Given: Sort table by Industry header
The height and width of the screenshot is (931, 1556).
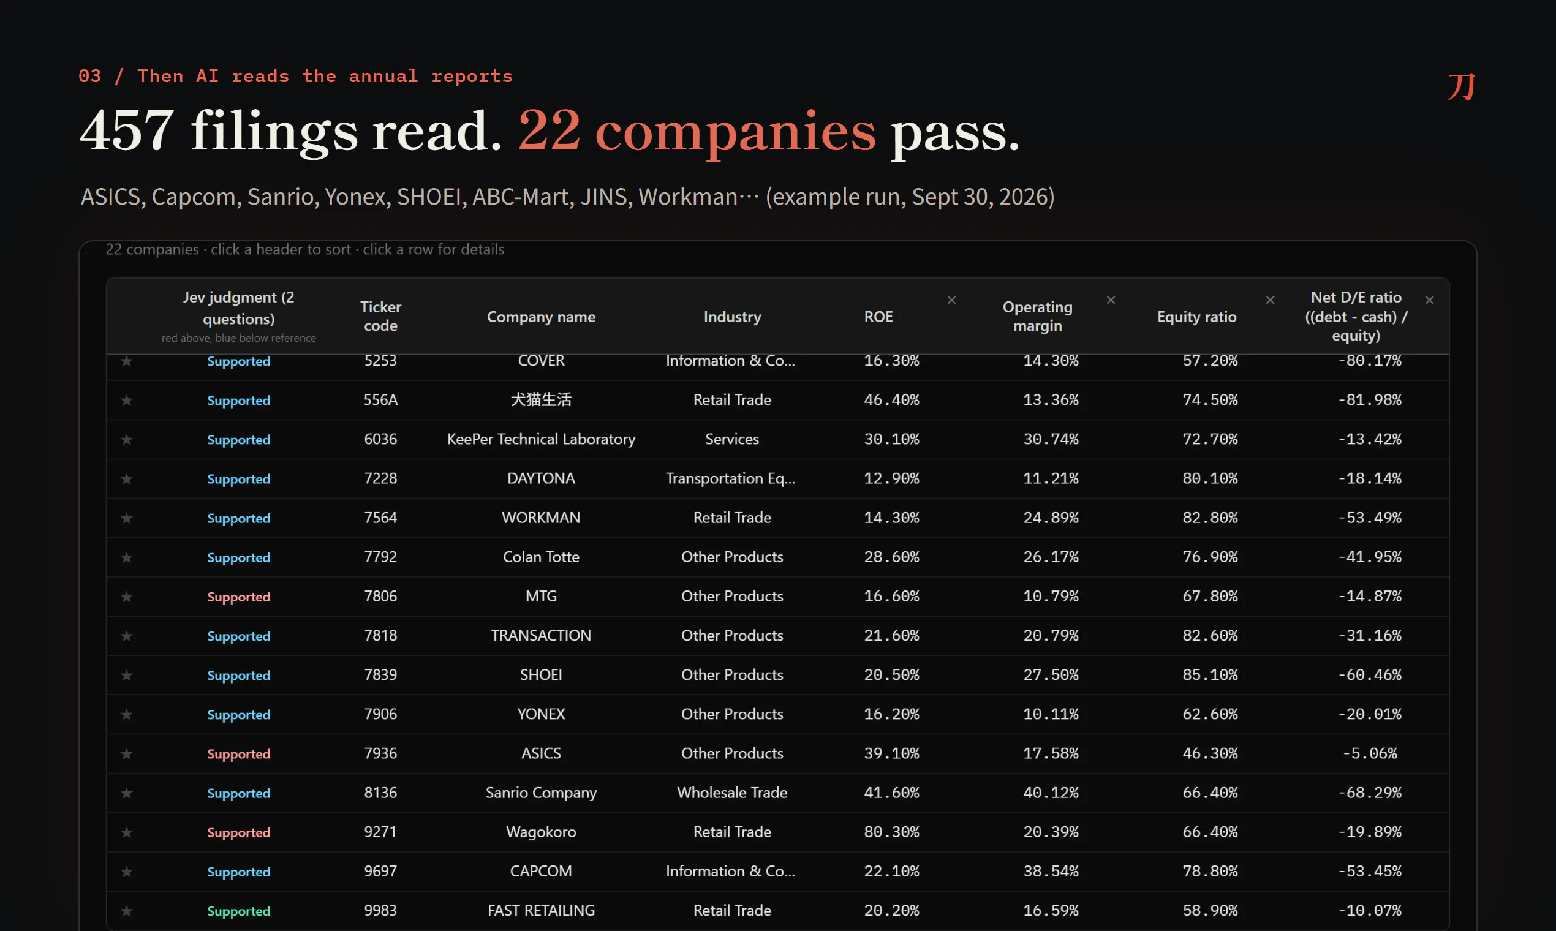Looking at the screenshot, I should point(732,317).
